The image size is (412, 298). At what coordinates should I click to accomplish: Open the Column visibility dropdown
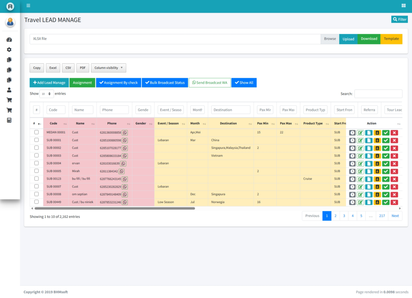[109, 68]
